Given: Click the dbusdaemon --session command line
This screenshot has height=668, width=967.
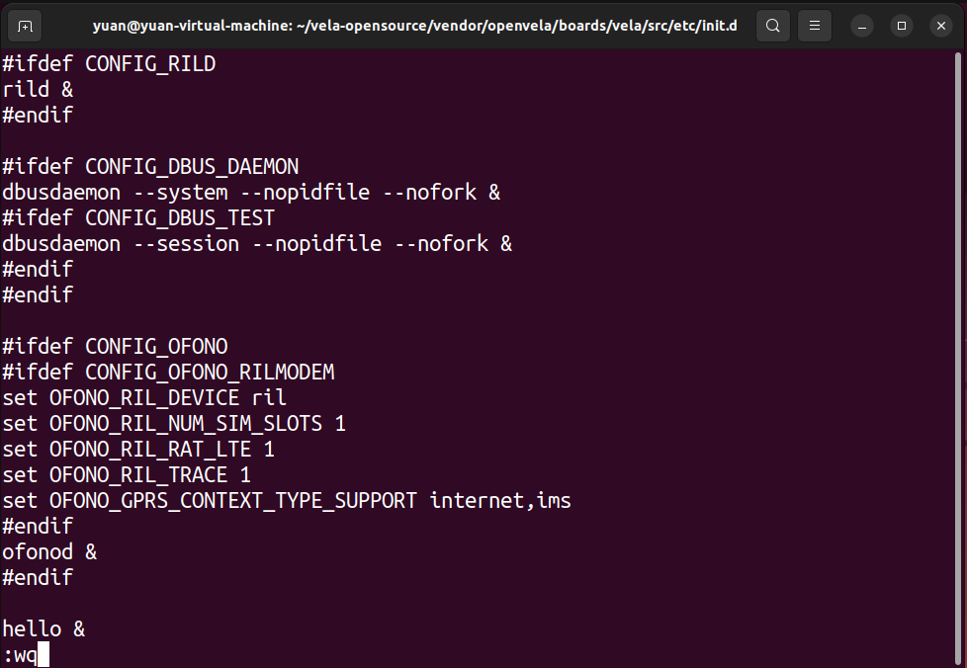Looking at the screenshot, I should tap(257, 244).
